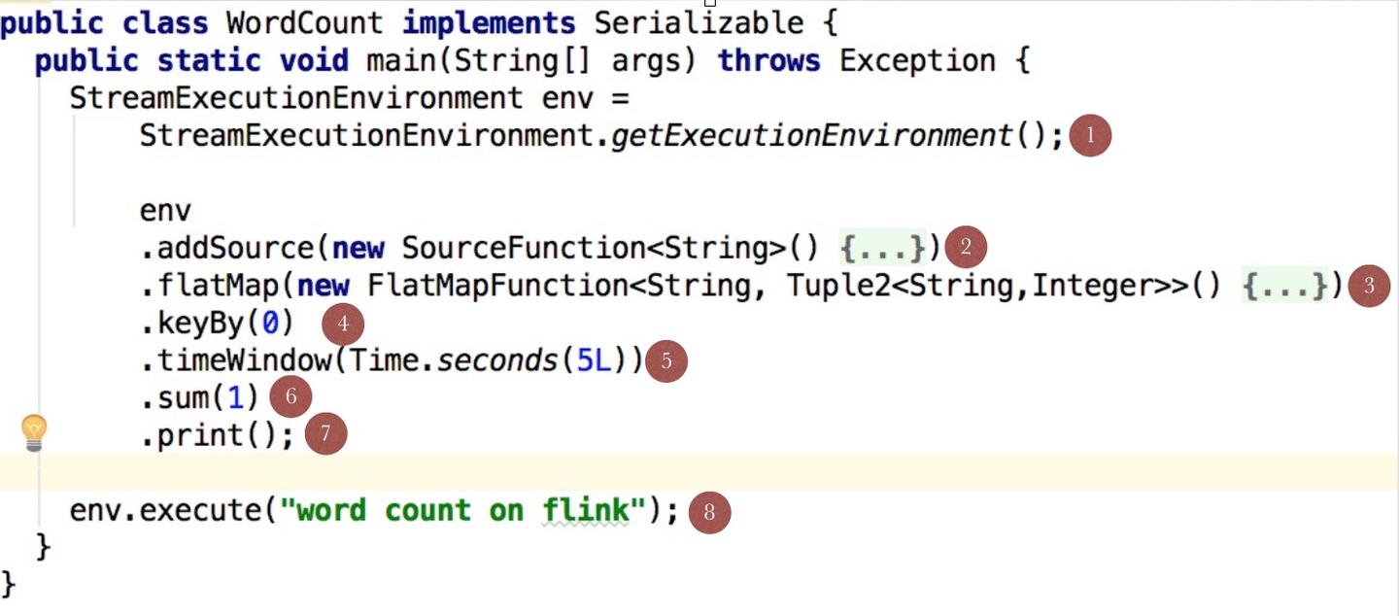
Task: Click the getExecutionEnvironment method call
Action: 811,135
